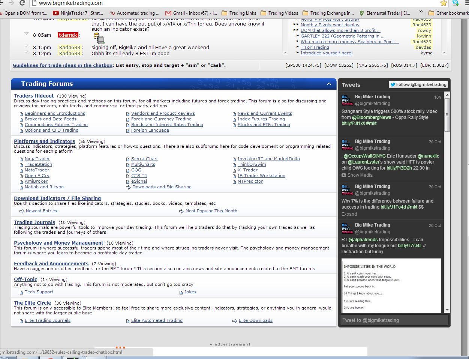Open the ThinkOrSwim subforum

tap(252, 165)
